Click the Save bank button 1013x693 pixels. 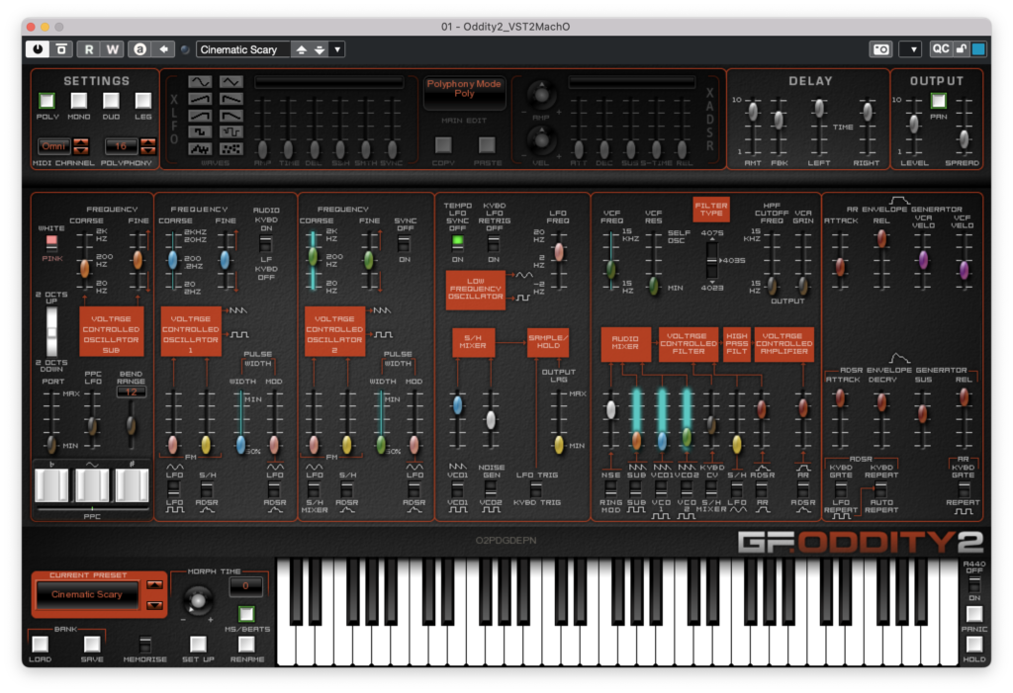coord(92,644)
